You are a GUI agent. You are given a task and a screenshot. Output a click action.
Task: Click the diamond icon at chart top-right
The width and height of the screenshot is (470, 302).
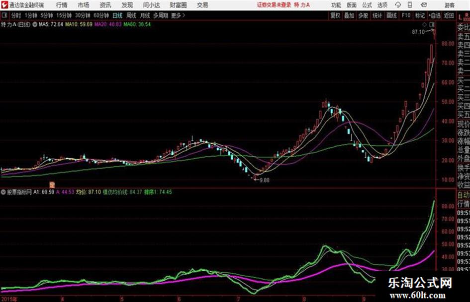pos(424,24)
